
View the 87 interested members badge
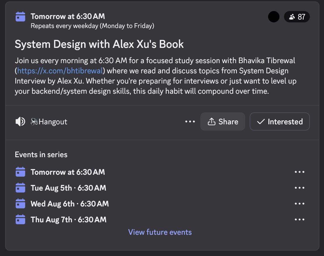(x=297, y=17)
